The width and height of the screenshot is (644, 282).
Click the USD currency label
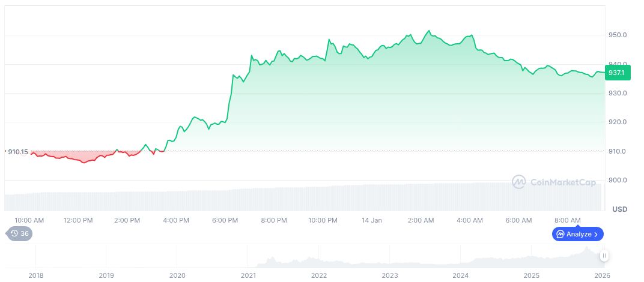pyautogui.click(x=619, y=209)
